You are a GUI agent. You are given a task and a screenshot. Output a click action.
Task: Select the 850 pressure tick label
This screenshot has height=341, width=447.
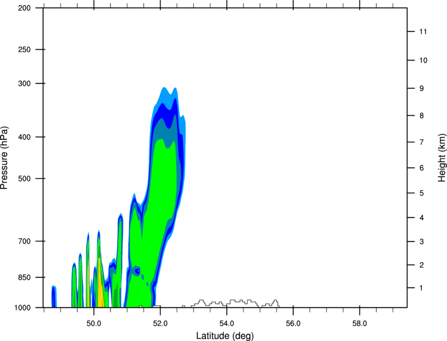tap(24, 277)
